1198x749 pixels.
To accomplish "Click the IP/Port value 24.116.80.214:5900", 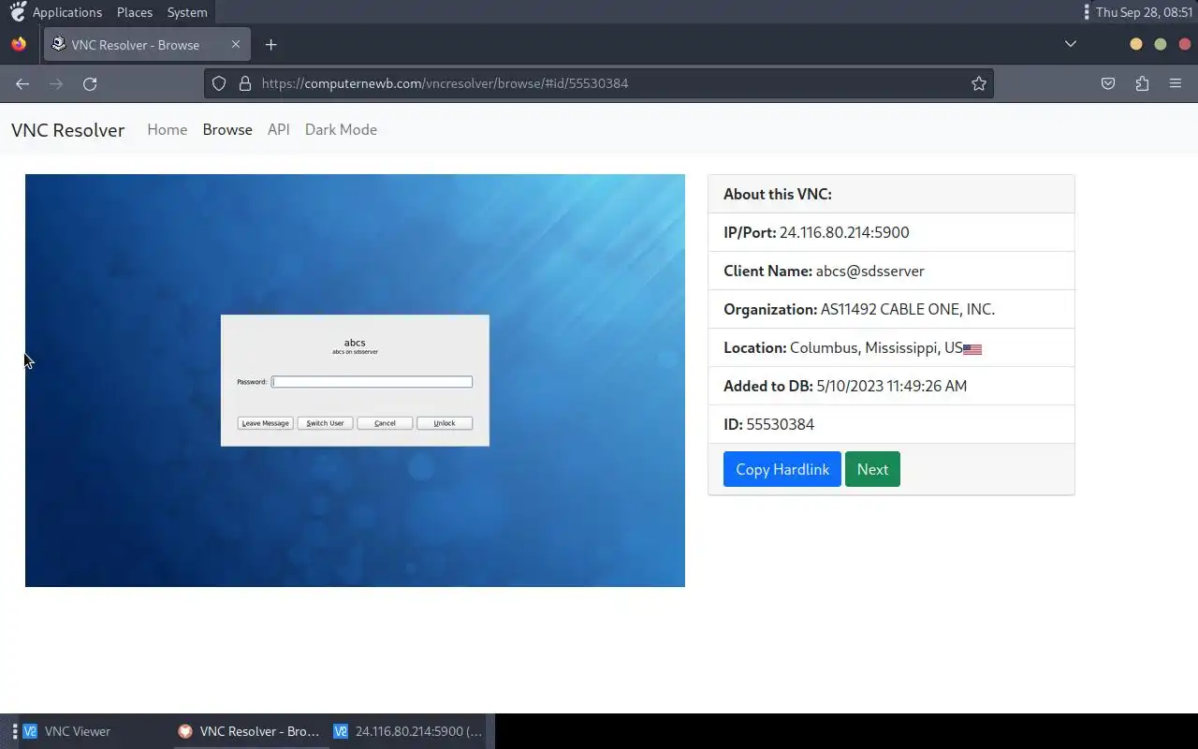I will (x=844, y=232).
